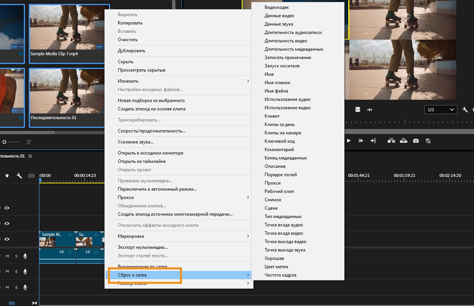The width and height of the screenshot is (474, 306).
Task: Click Усиление звука... in the context menu
Action: pyautogui.click(x=136, y=142)
